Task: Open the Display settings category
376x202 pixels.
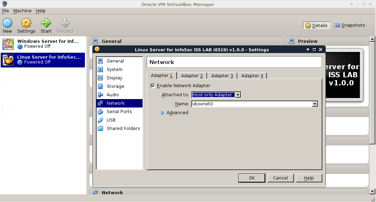Action: tap(119, 78)
